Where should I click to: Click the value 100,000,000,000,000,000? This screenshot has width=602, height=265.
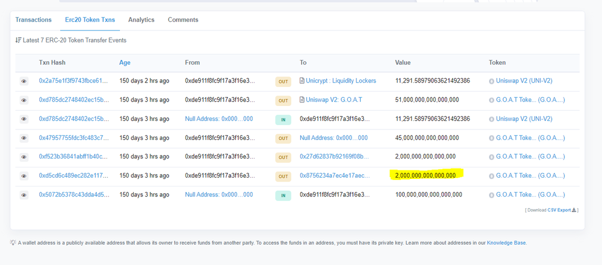(x=429, y=194)
